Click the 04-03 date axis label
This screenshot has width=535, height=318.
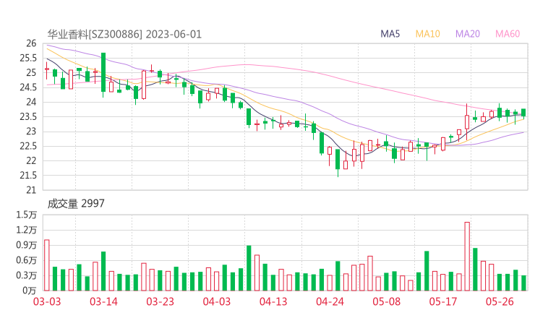[x=217, y=301]
